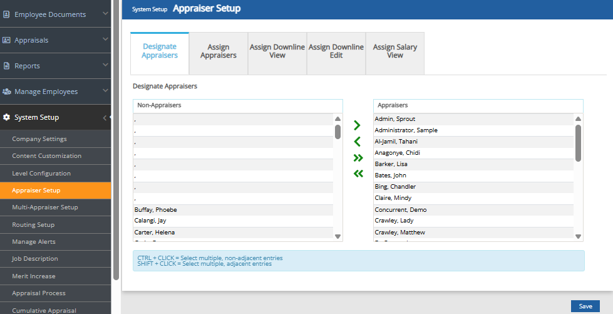Click the single left arrow remove icon

358,142
